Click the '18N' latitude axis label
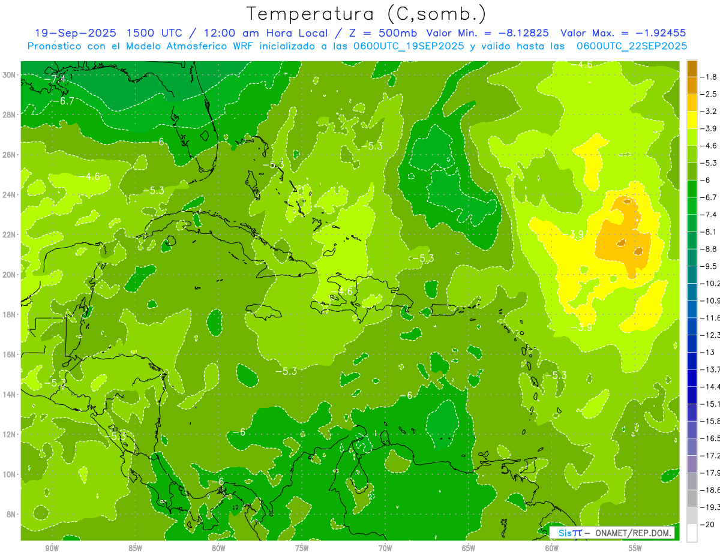 click(x=10, y=314)
